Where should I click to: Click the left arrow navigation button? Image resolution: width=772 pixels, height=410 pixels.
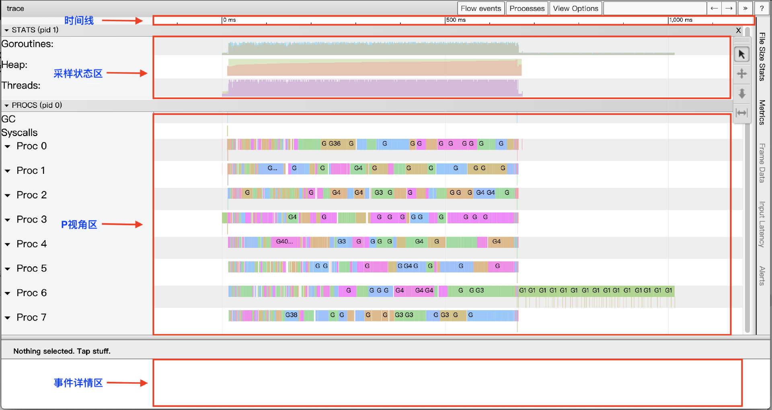(x=714, y=8)
